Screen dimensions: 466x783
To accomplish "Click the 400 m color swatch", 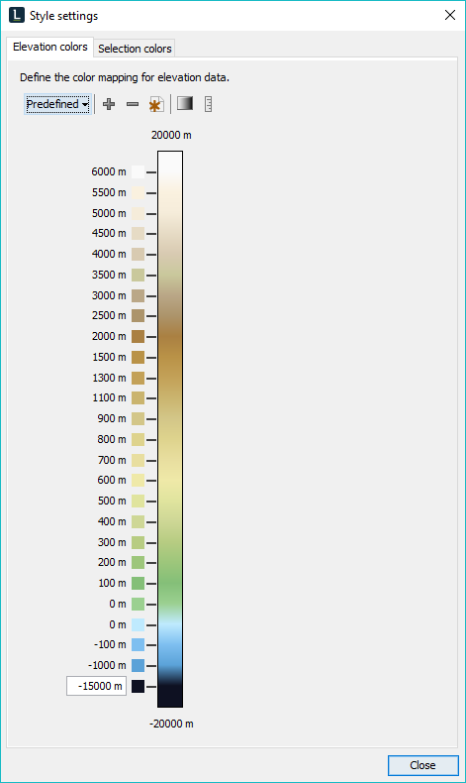I will (139, 521).
